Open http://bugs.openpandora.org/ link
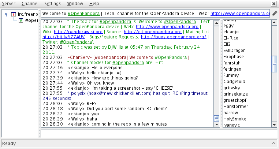The image size is (279, 149). [174, 37]
